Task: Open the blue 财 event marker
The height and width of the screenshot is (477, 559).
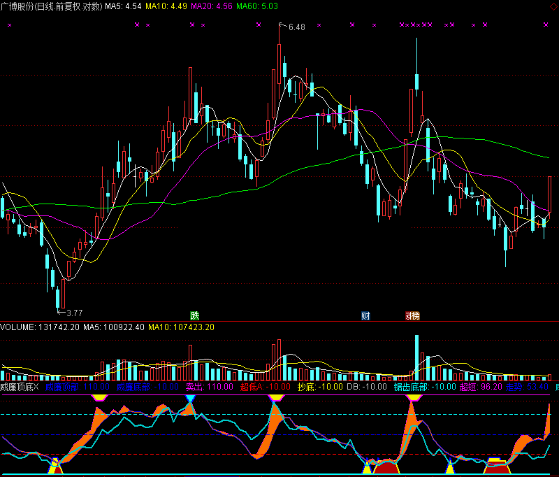Action: (x=365, y=315)
